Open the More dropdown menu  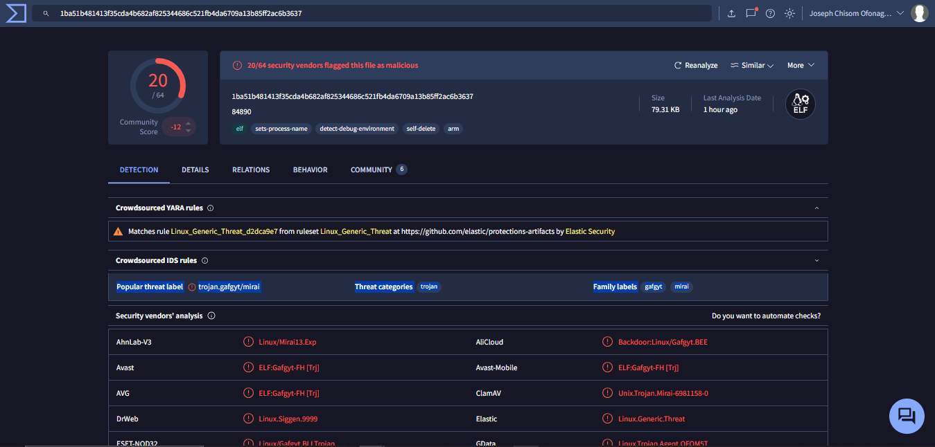point(801,65)
